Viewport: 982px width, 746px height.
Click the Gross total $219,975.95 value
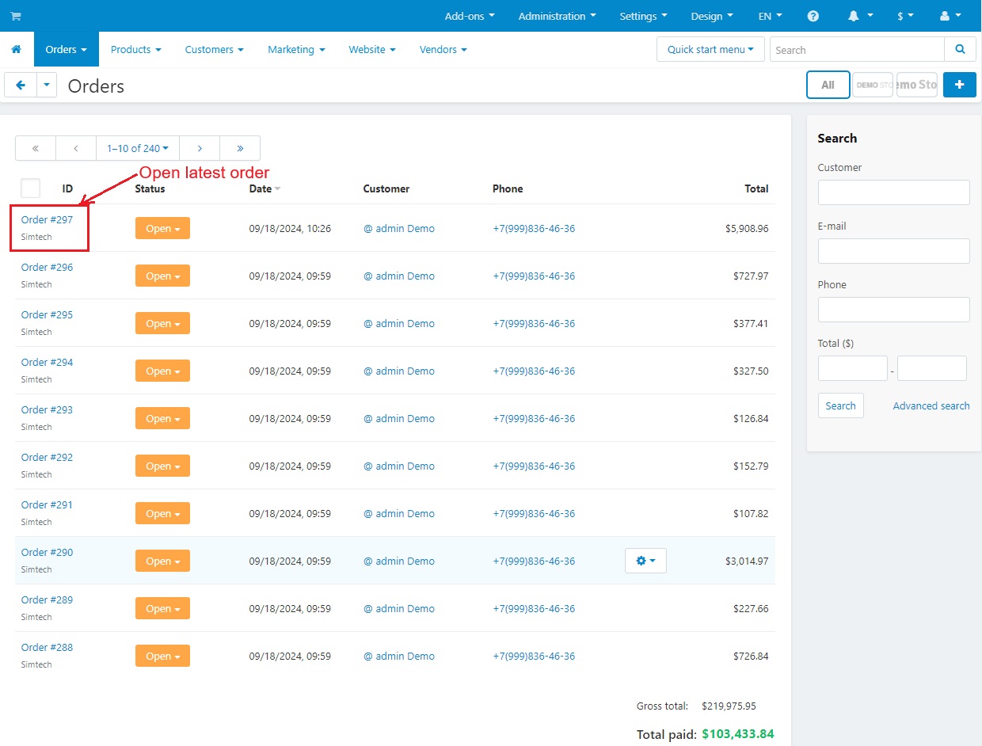(x=729, y=706)
